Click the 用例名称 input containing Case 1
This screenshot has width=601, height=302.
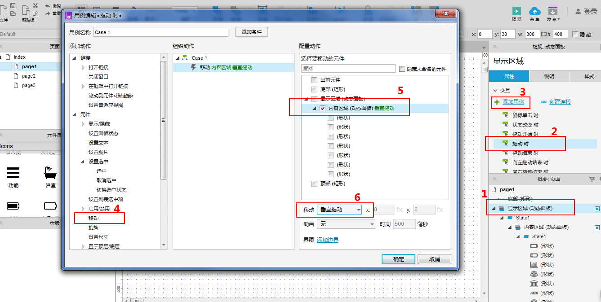click(161, 32)
